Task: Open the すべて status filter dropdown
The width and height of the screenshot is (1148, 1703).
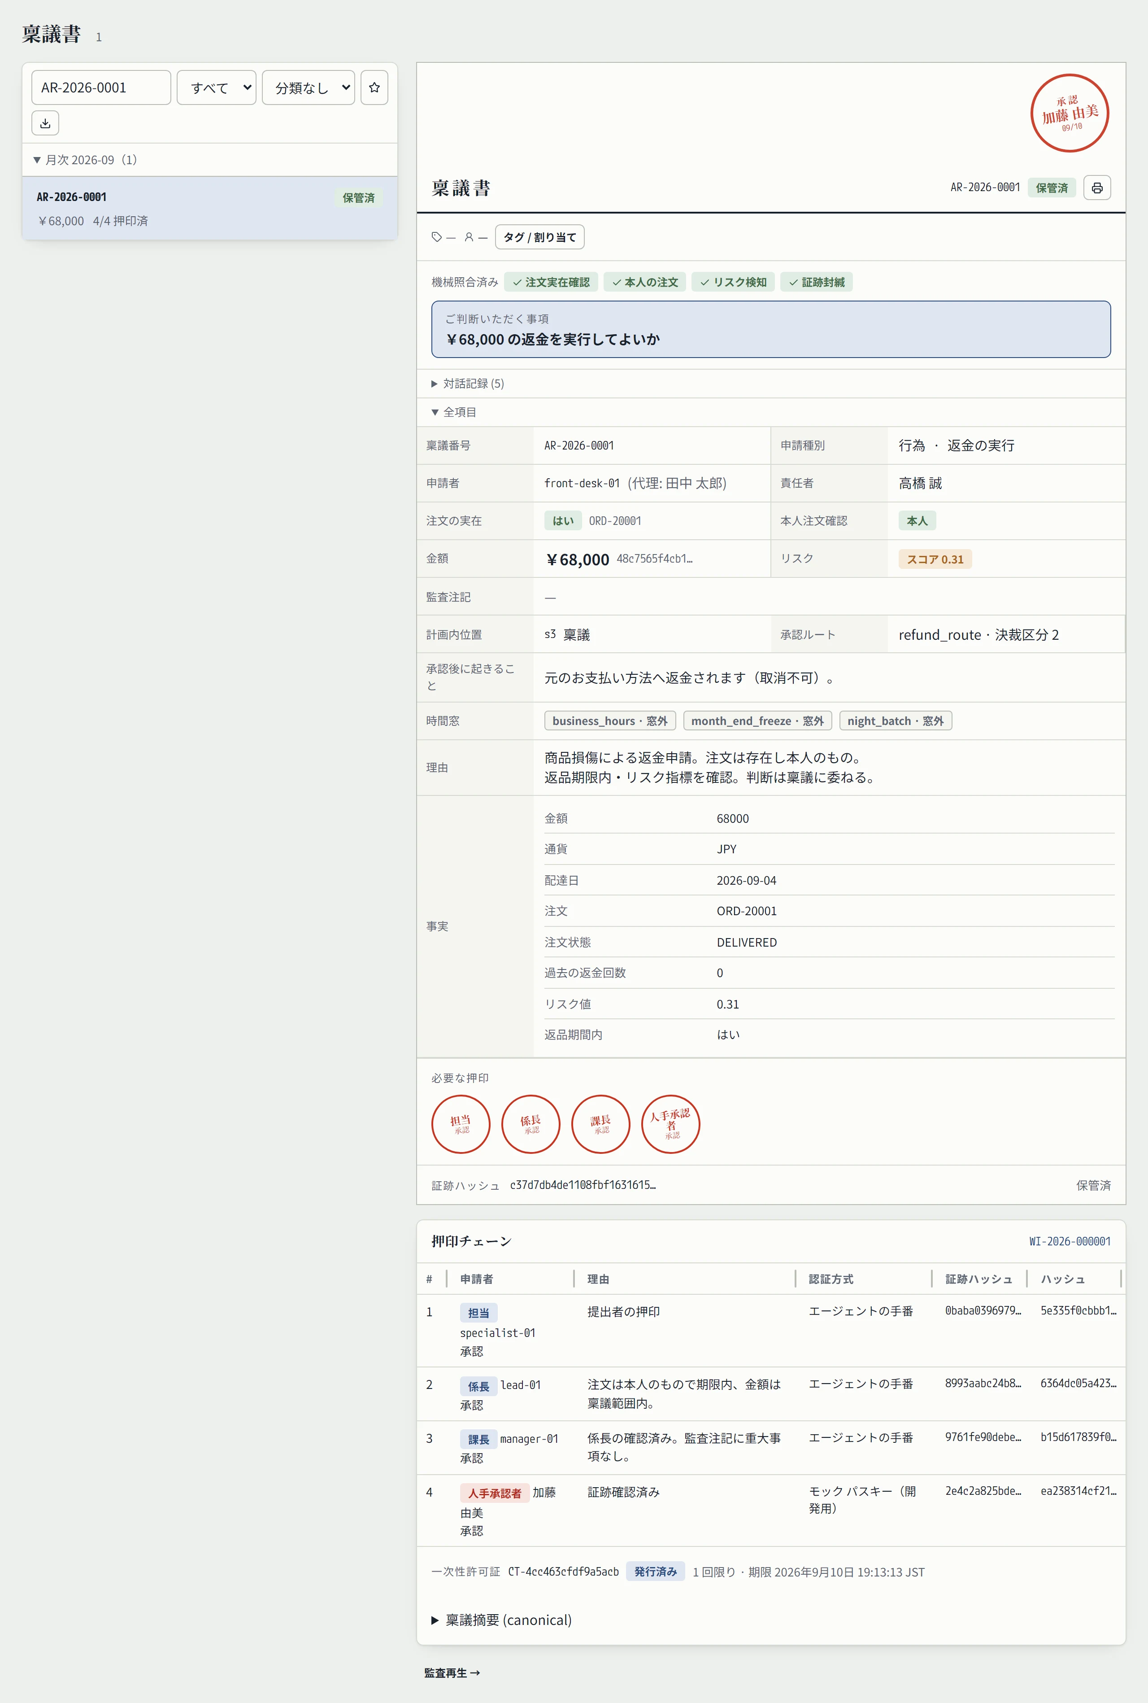Action: [x=217, y=88]
